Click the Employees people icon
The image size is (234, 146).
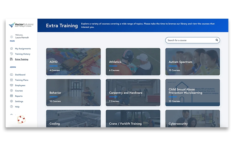[x=11, y=85]
